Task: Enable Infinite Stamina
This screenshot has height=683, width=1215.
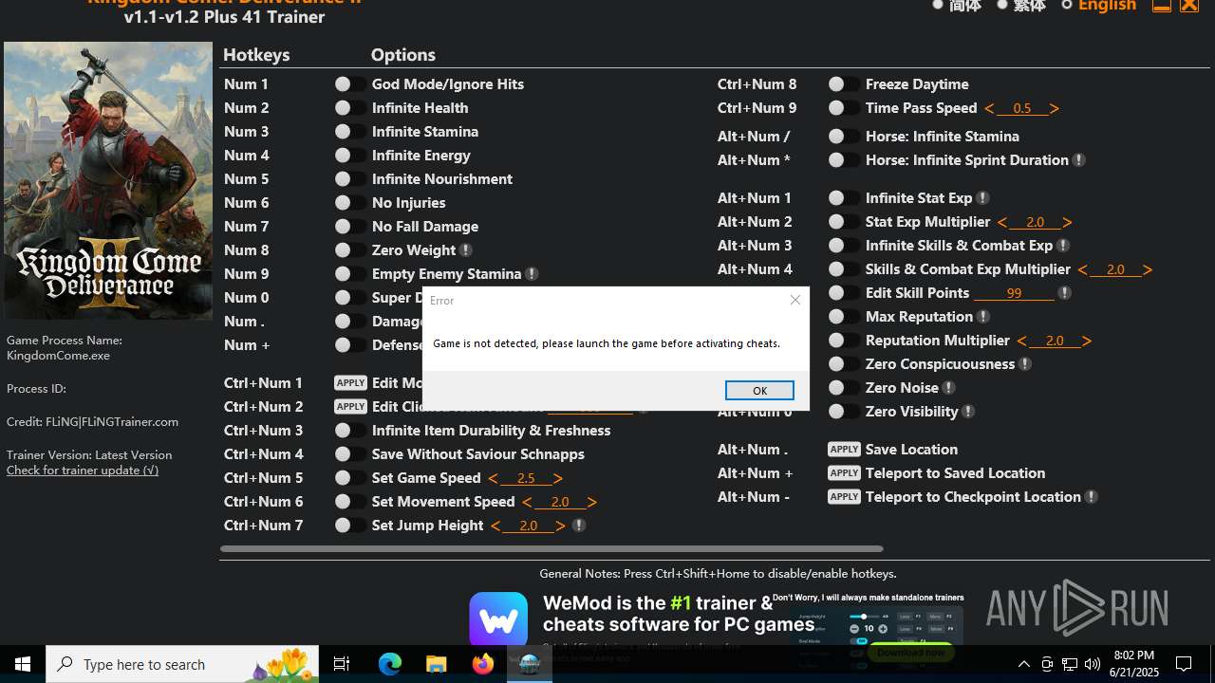Action: (x=350, y=132)
